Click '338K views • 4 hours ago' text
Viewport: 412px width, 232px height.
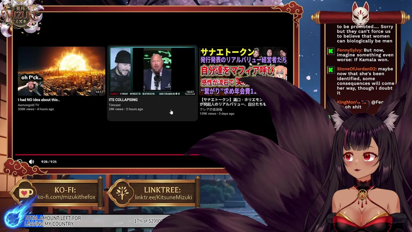(36, 109)
